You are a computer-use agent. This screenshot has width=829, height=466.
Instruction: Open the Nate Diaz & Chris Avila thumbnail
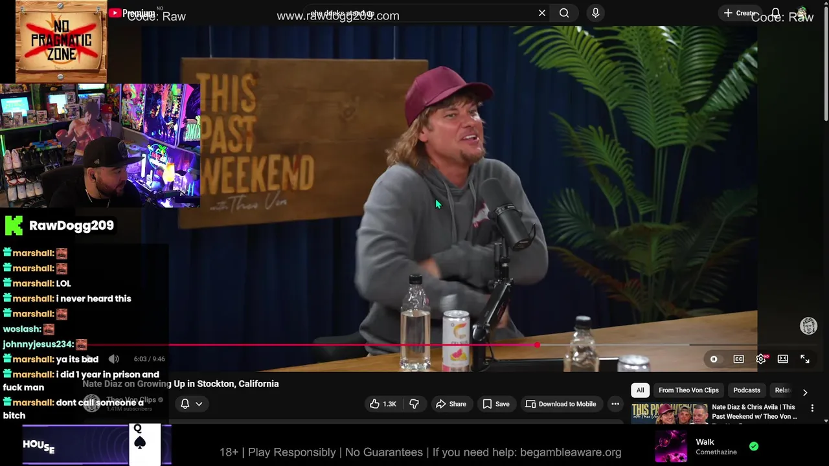click(x=670, y=413)
